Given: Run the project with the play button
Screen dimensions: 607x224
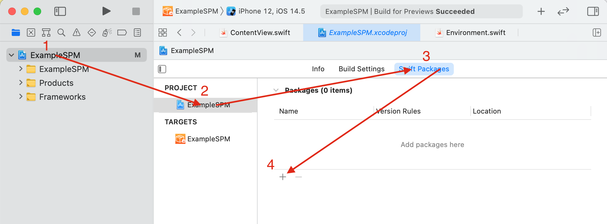Looking at the screenshot, I should (106, 11).
